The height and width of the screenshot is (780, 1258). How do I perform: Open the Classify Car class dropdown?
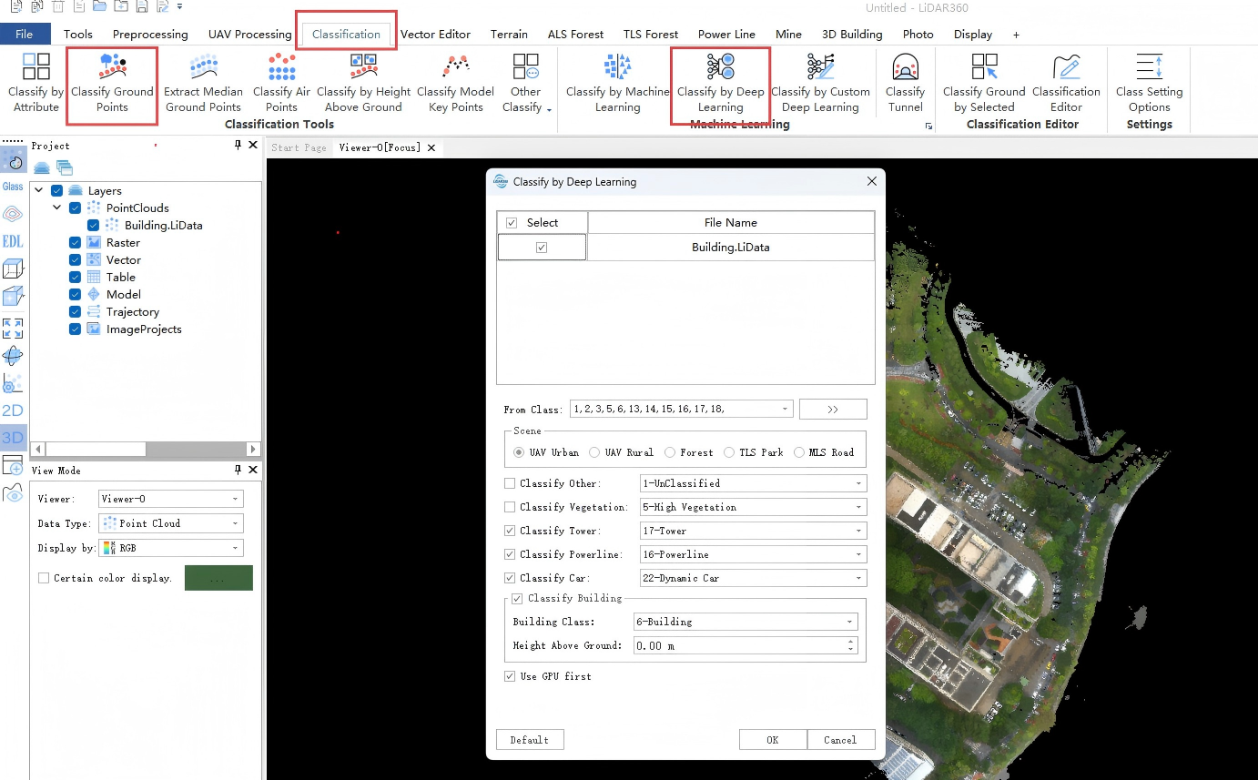click(754, 578)
